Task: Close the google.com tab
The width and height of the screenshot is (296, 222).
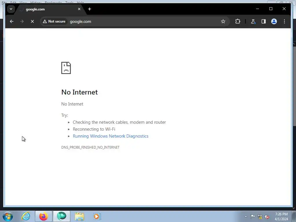Action: click(x=79, y=9)
